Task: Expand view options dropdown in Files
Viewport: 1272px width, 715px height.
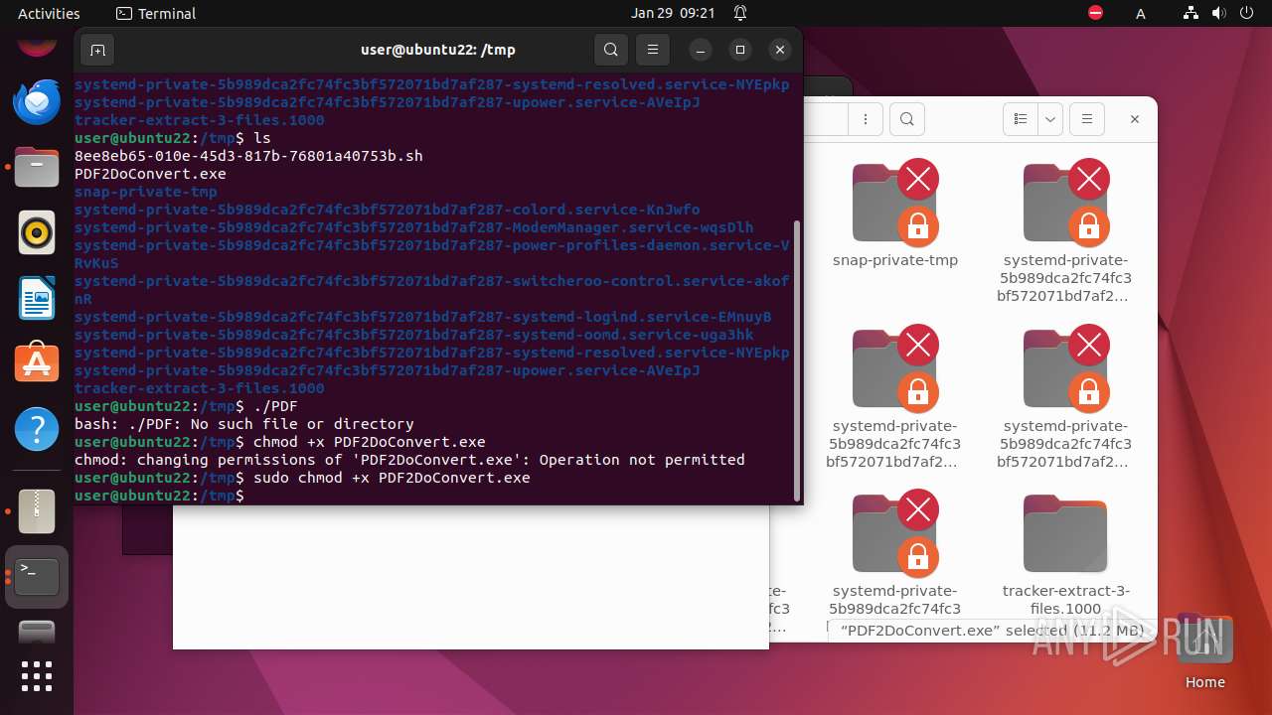Action: [1050, 119]
